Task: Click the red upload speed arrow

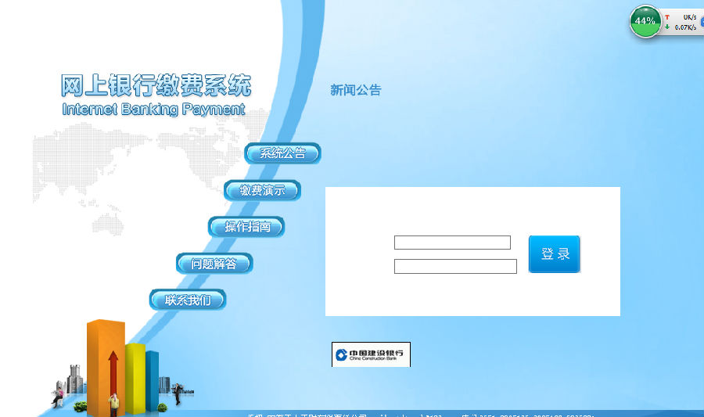Action: point(667,16)
